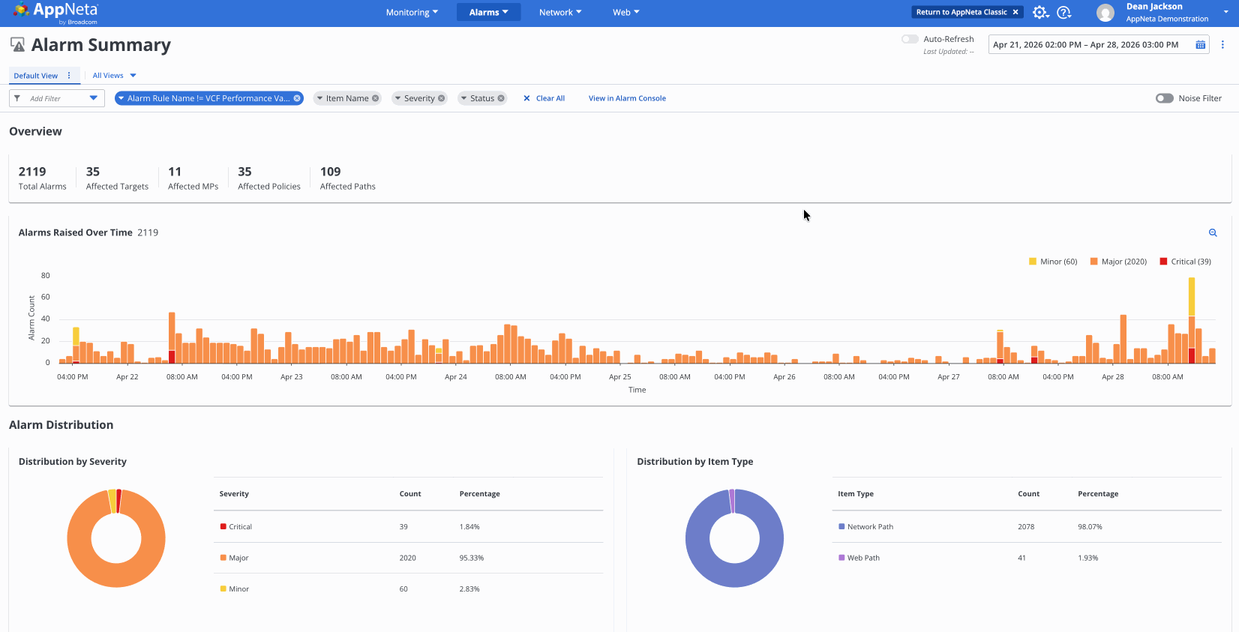Screen dimensions: 1239x632
Task: Click the Clear All link
Action: [550, 98]
